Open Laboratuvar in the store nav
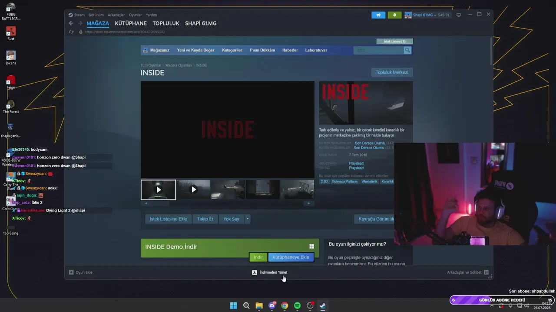The image size is (556, 312). click(316, 50)
